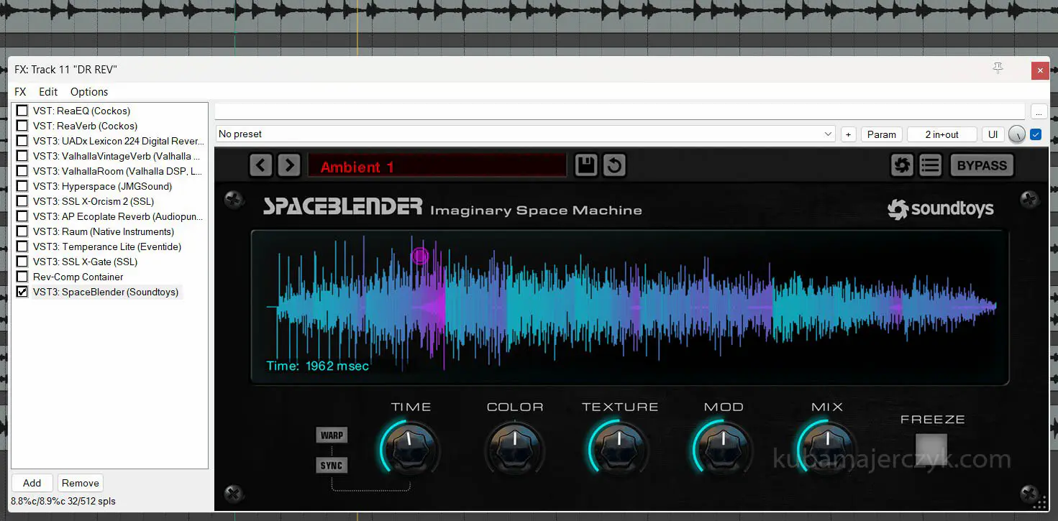Open the Edit menu
This screenshot has width=1058, height=521.
(x=48, y=92)
